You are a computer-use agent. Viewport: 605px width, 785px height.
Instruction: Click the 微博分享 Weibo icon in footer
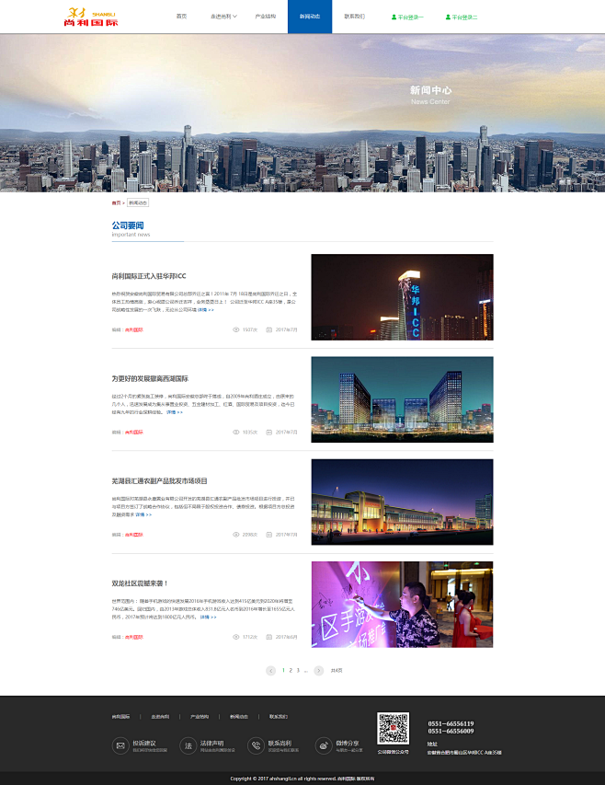[x=323, y=745]
